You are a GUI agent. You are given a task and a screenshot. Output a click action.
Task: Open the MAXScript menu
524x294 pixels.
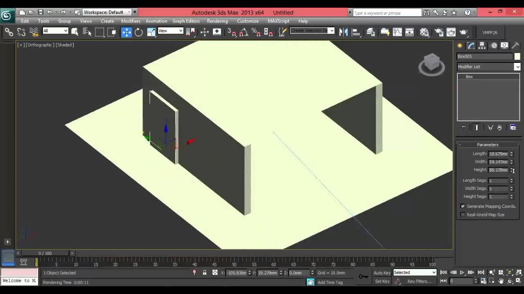pyautogui.click(x=278, y=21)
